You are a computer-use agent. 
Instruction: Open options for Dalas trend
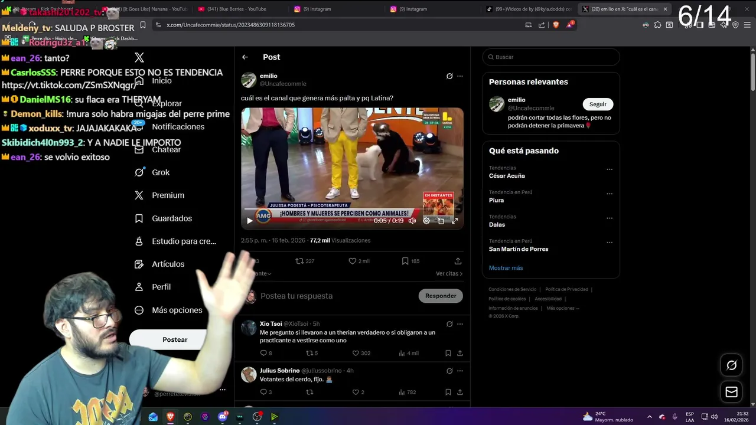coord(610,218)
